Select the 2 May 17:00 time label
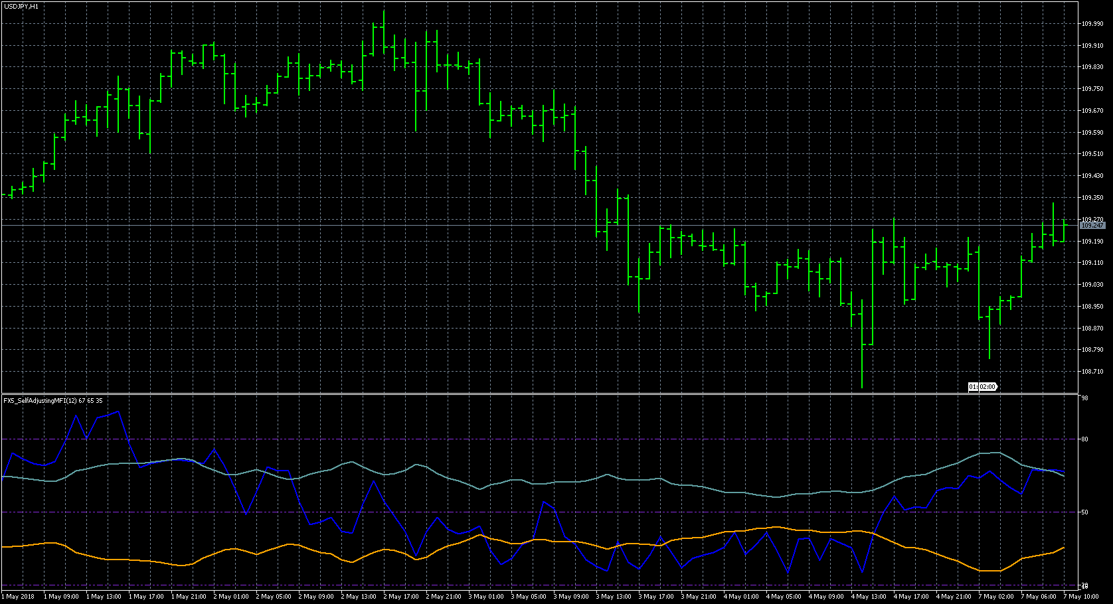 click(x=401, y=597)
